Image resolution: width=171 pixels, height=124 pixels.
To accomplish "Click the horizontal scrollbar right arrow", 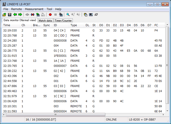I will click(163, 115).
